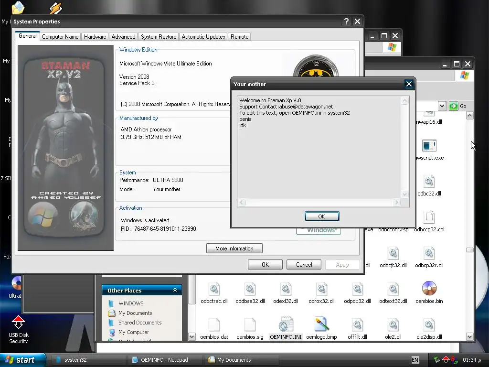Select the oembios.sig file
489x367 pixels.
[x=250, y=328]
